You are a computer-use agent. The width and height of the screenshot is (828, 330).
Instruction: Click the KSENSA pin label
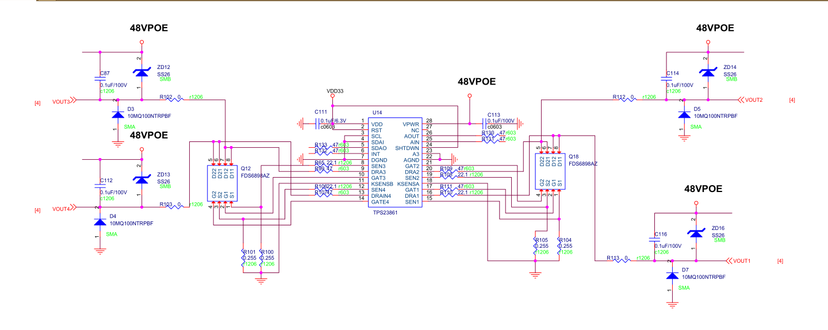point(408,184)
